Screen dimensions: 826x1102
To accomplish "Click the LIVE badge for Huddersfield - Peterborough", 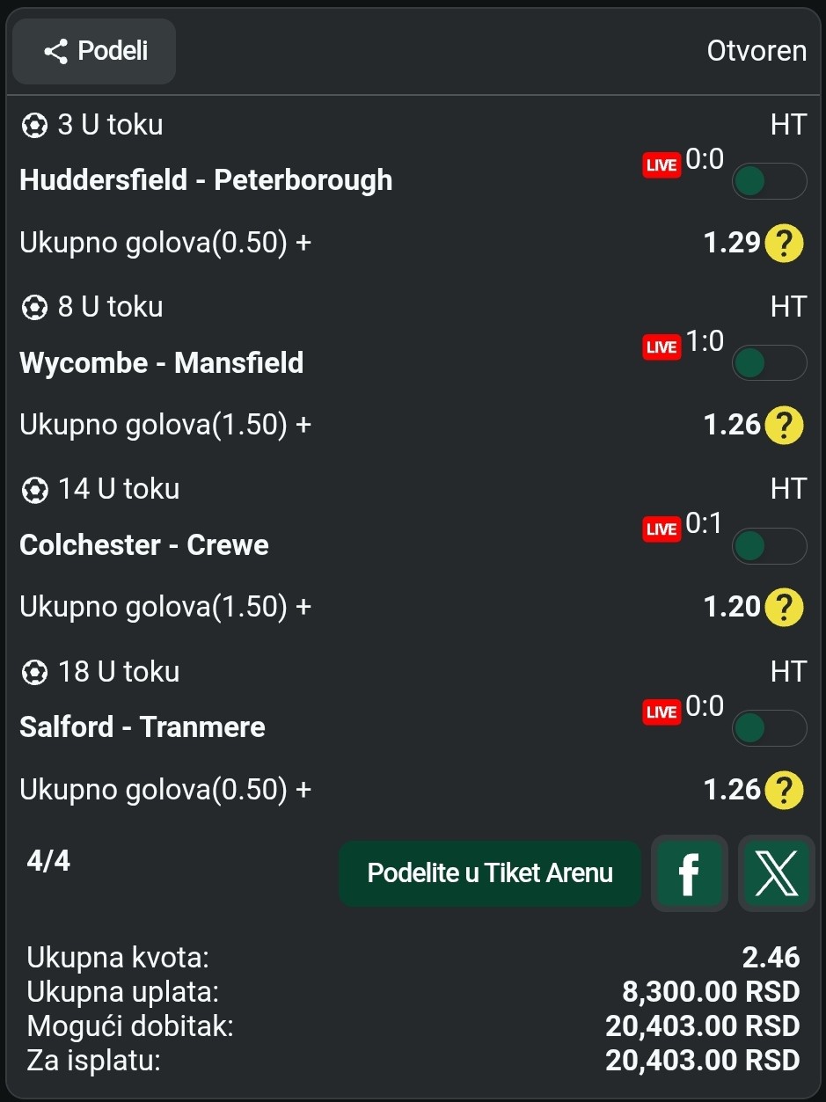I will [x=662, y=165].
